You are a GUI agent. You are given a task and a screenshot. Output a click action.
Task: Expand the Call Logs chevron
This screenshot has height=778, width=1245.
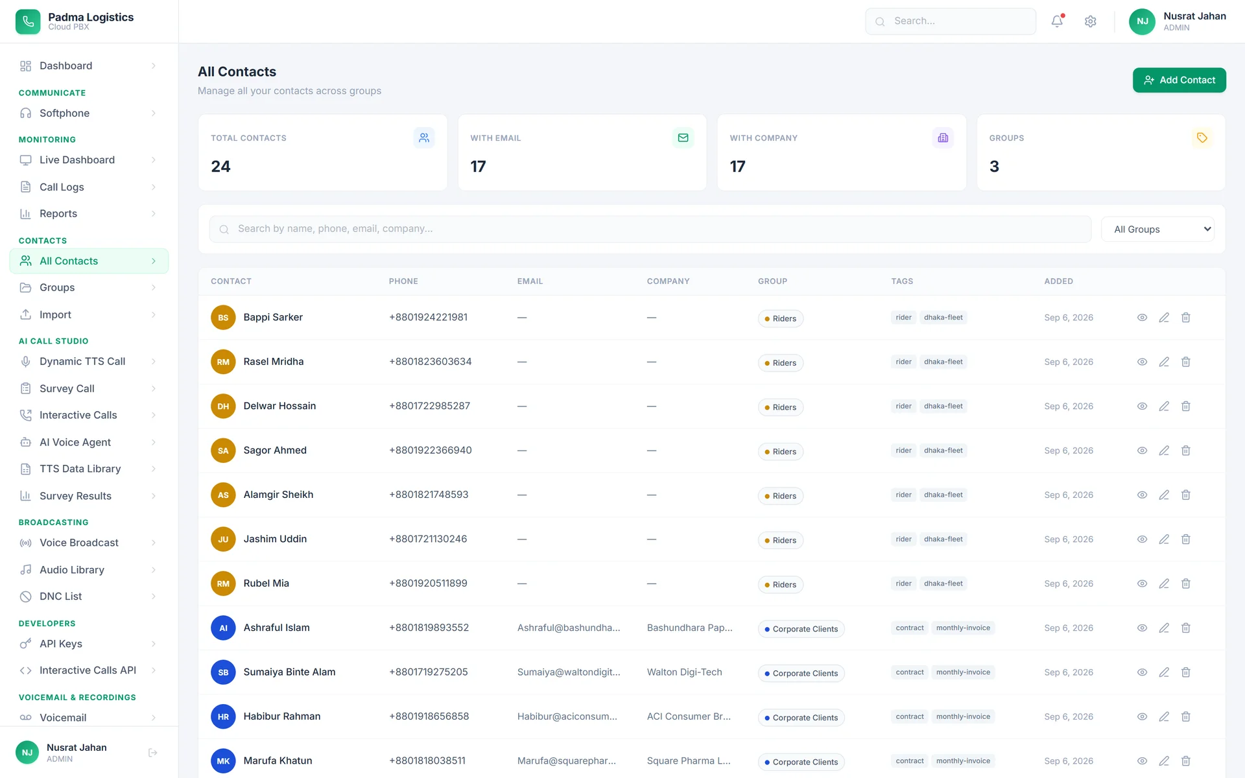pyautogui.click(x=154, y=187)
